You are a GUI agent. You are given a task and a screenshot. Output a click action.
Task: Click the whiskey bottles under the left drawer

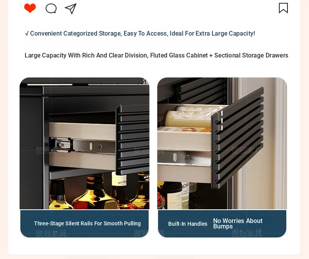(99, 191)
